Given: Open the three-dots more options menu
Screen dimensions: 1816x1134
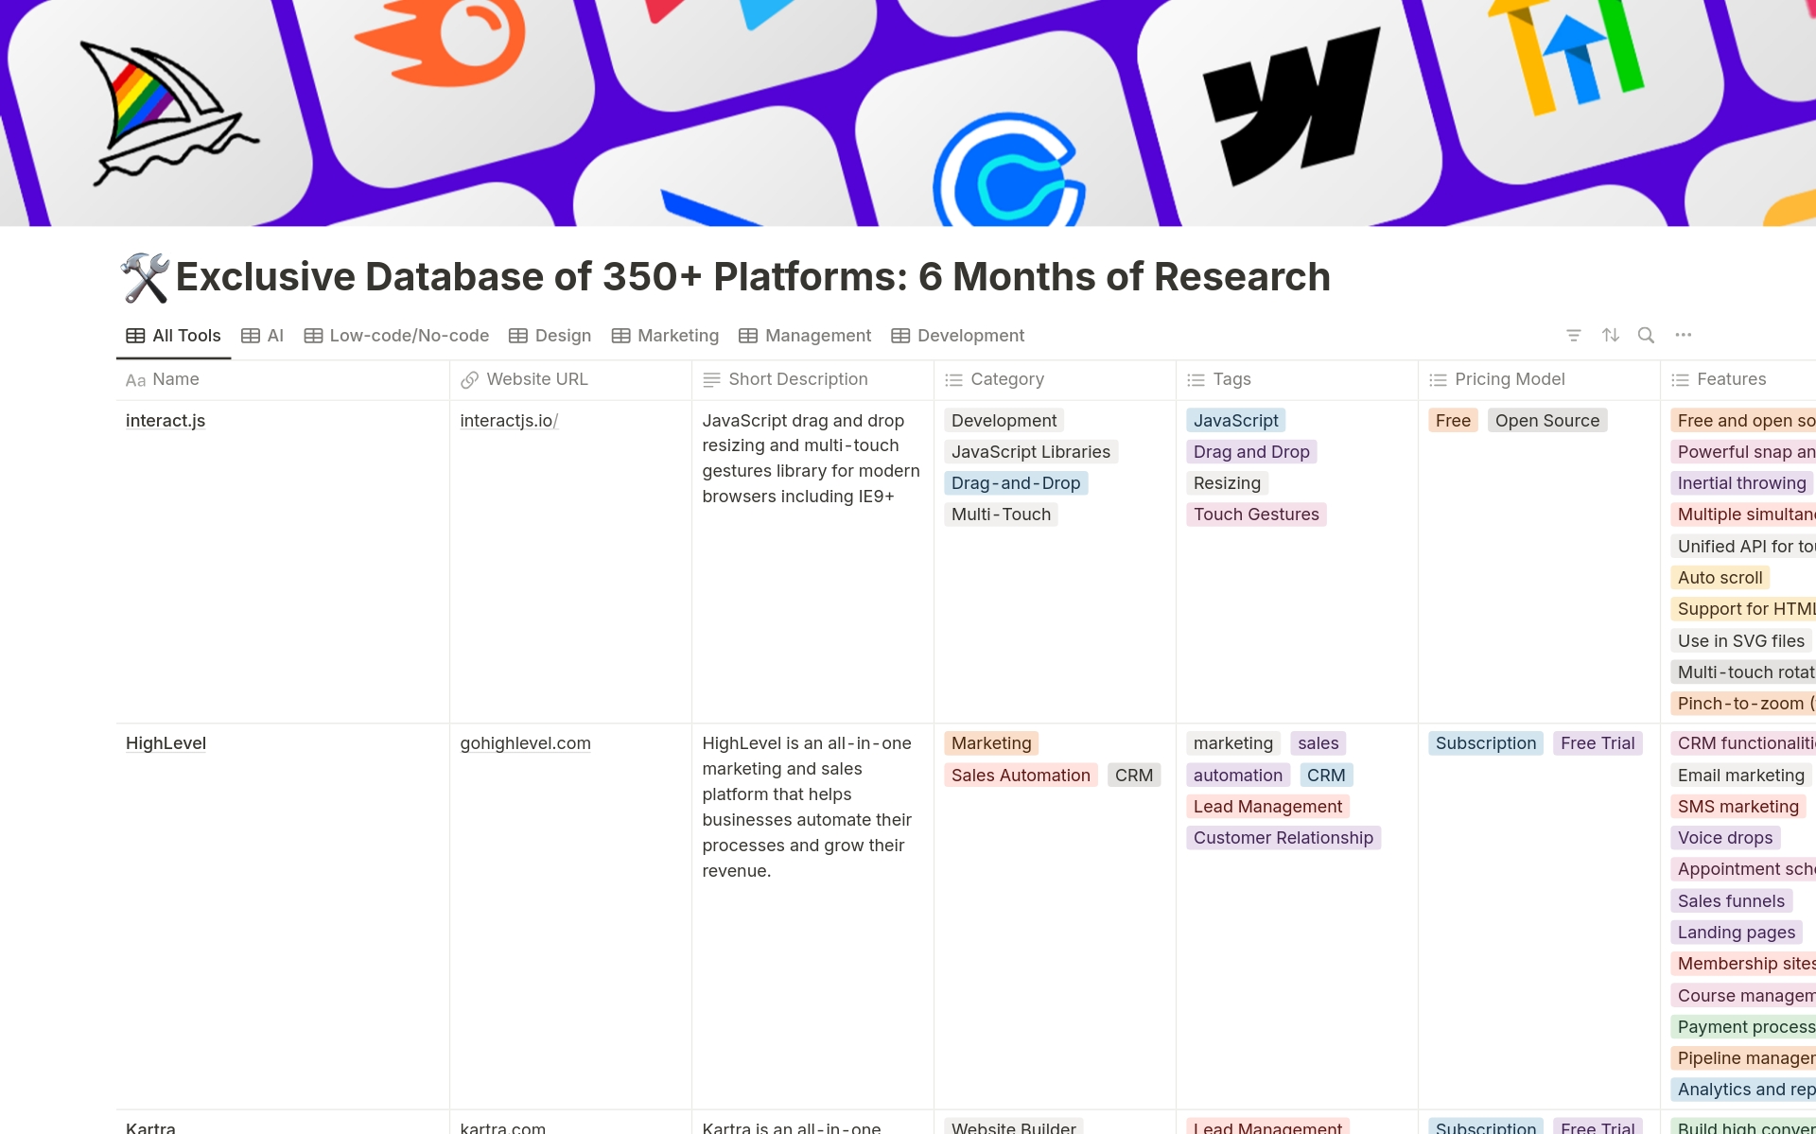Looking at the screenshot, I should pyautogui.click(x=1684, y=335).
